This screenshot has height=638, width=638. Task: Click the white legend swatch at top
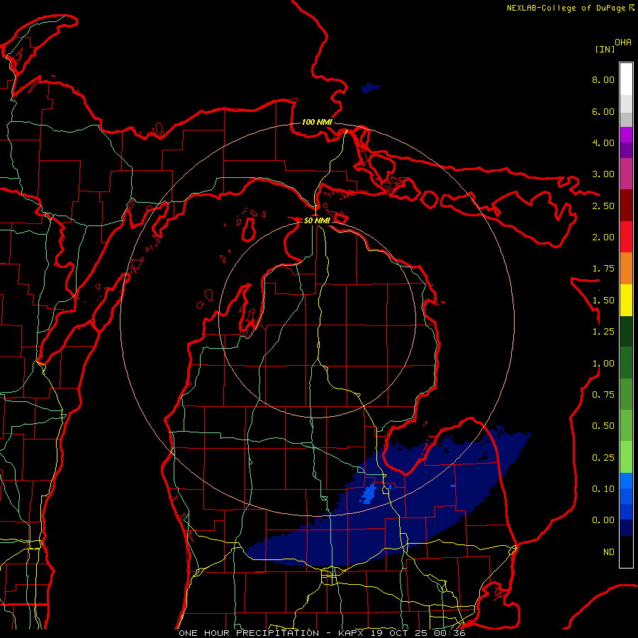tap(626, 79)
